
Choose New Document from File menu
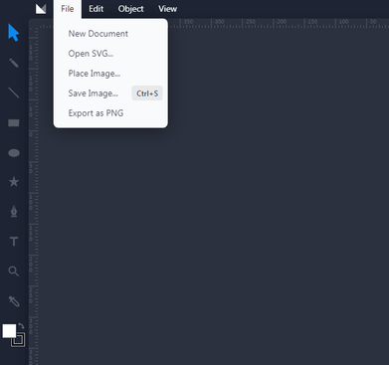pyautogui.click(x=110, y=34)
